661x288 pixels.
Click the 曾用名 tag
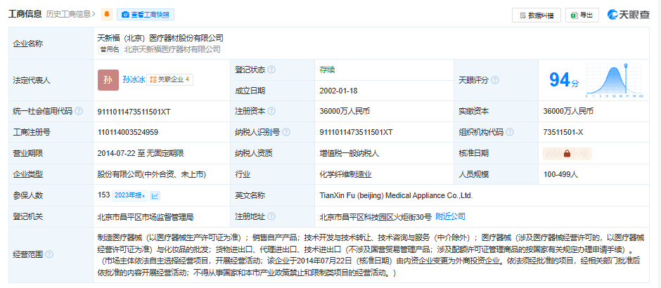point(110,49)
